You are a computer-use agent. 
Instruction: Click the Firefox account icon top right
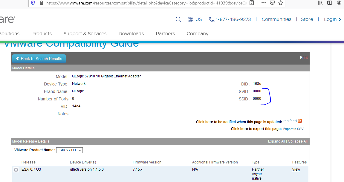[339, 3]
